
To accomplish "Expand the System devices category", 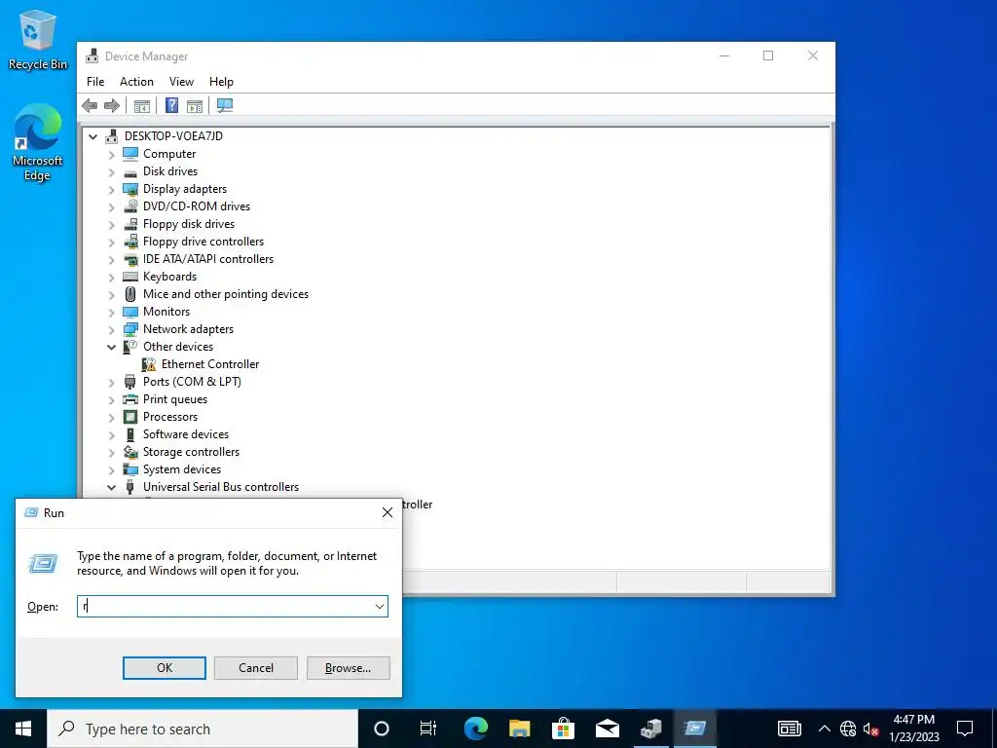I will [x=111, y=470].
